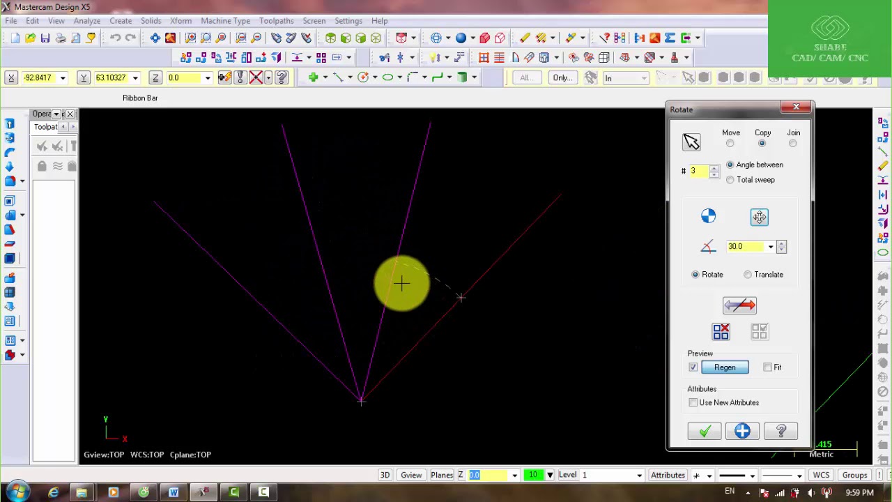Click the blue Shaded sphere icon
Viewport: 892px width, 502px height.
(461, 38)
